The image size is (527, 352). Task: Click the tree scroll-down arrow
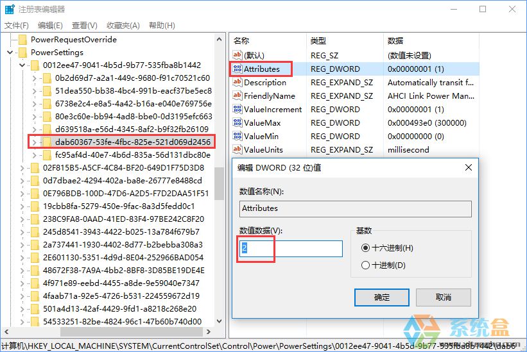[x=219, y=321]
